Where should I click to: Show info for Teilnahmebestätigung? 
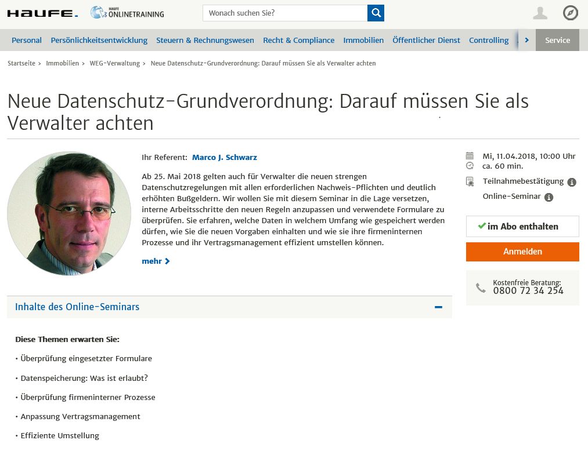click(572, 182)
